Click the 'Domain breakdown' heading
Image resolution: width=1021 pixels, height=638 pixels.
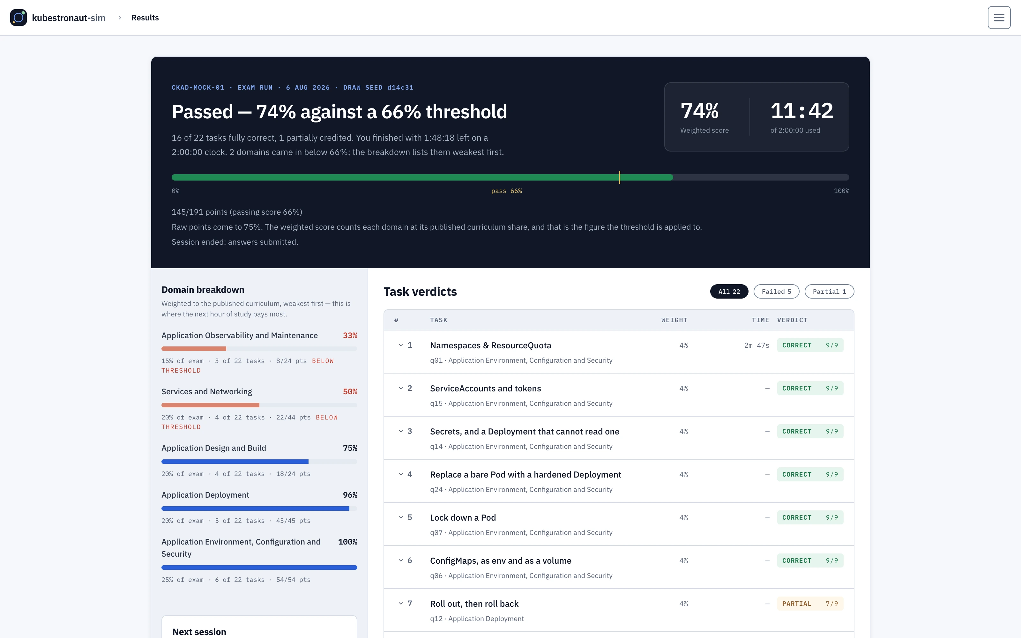(x=203, y=289)
